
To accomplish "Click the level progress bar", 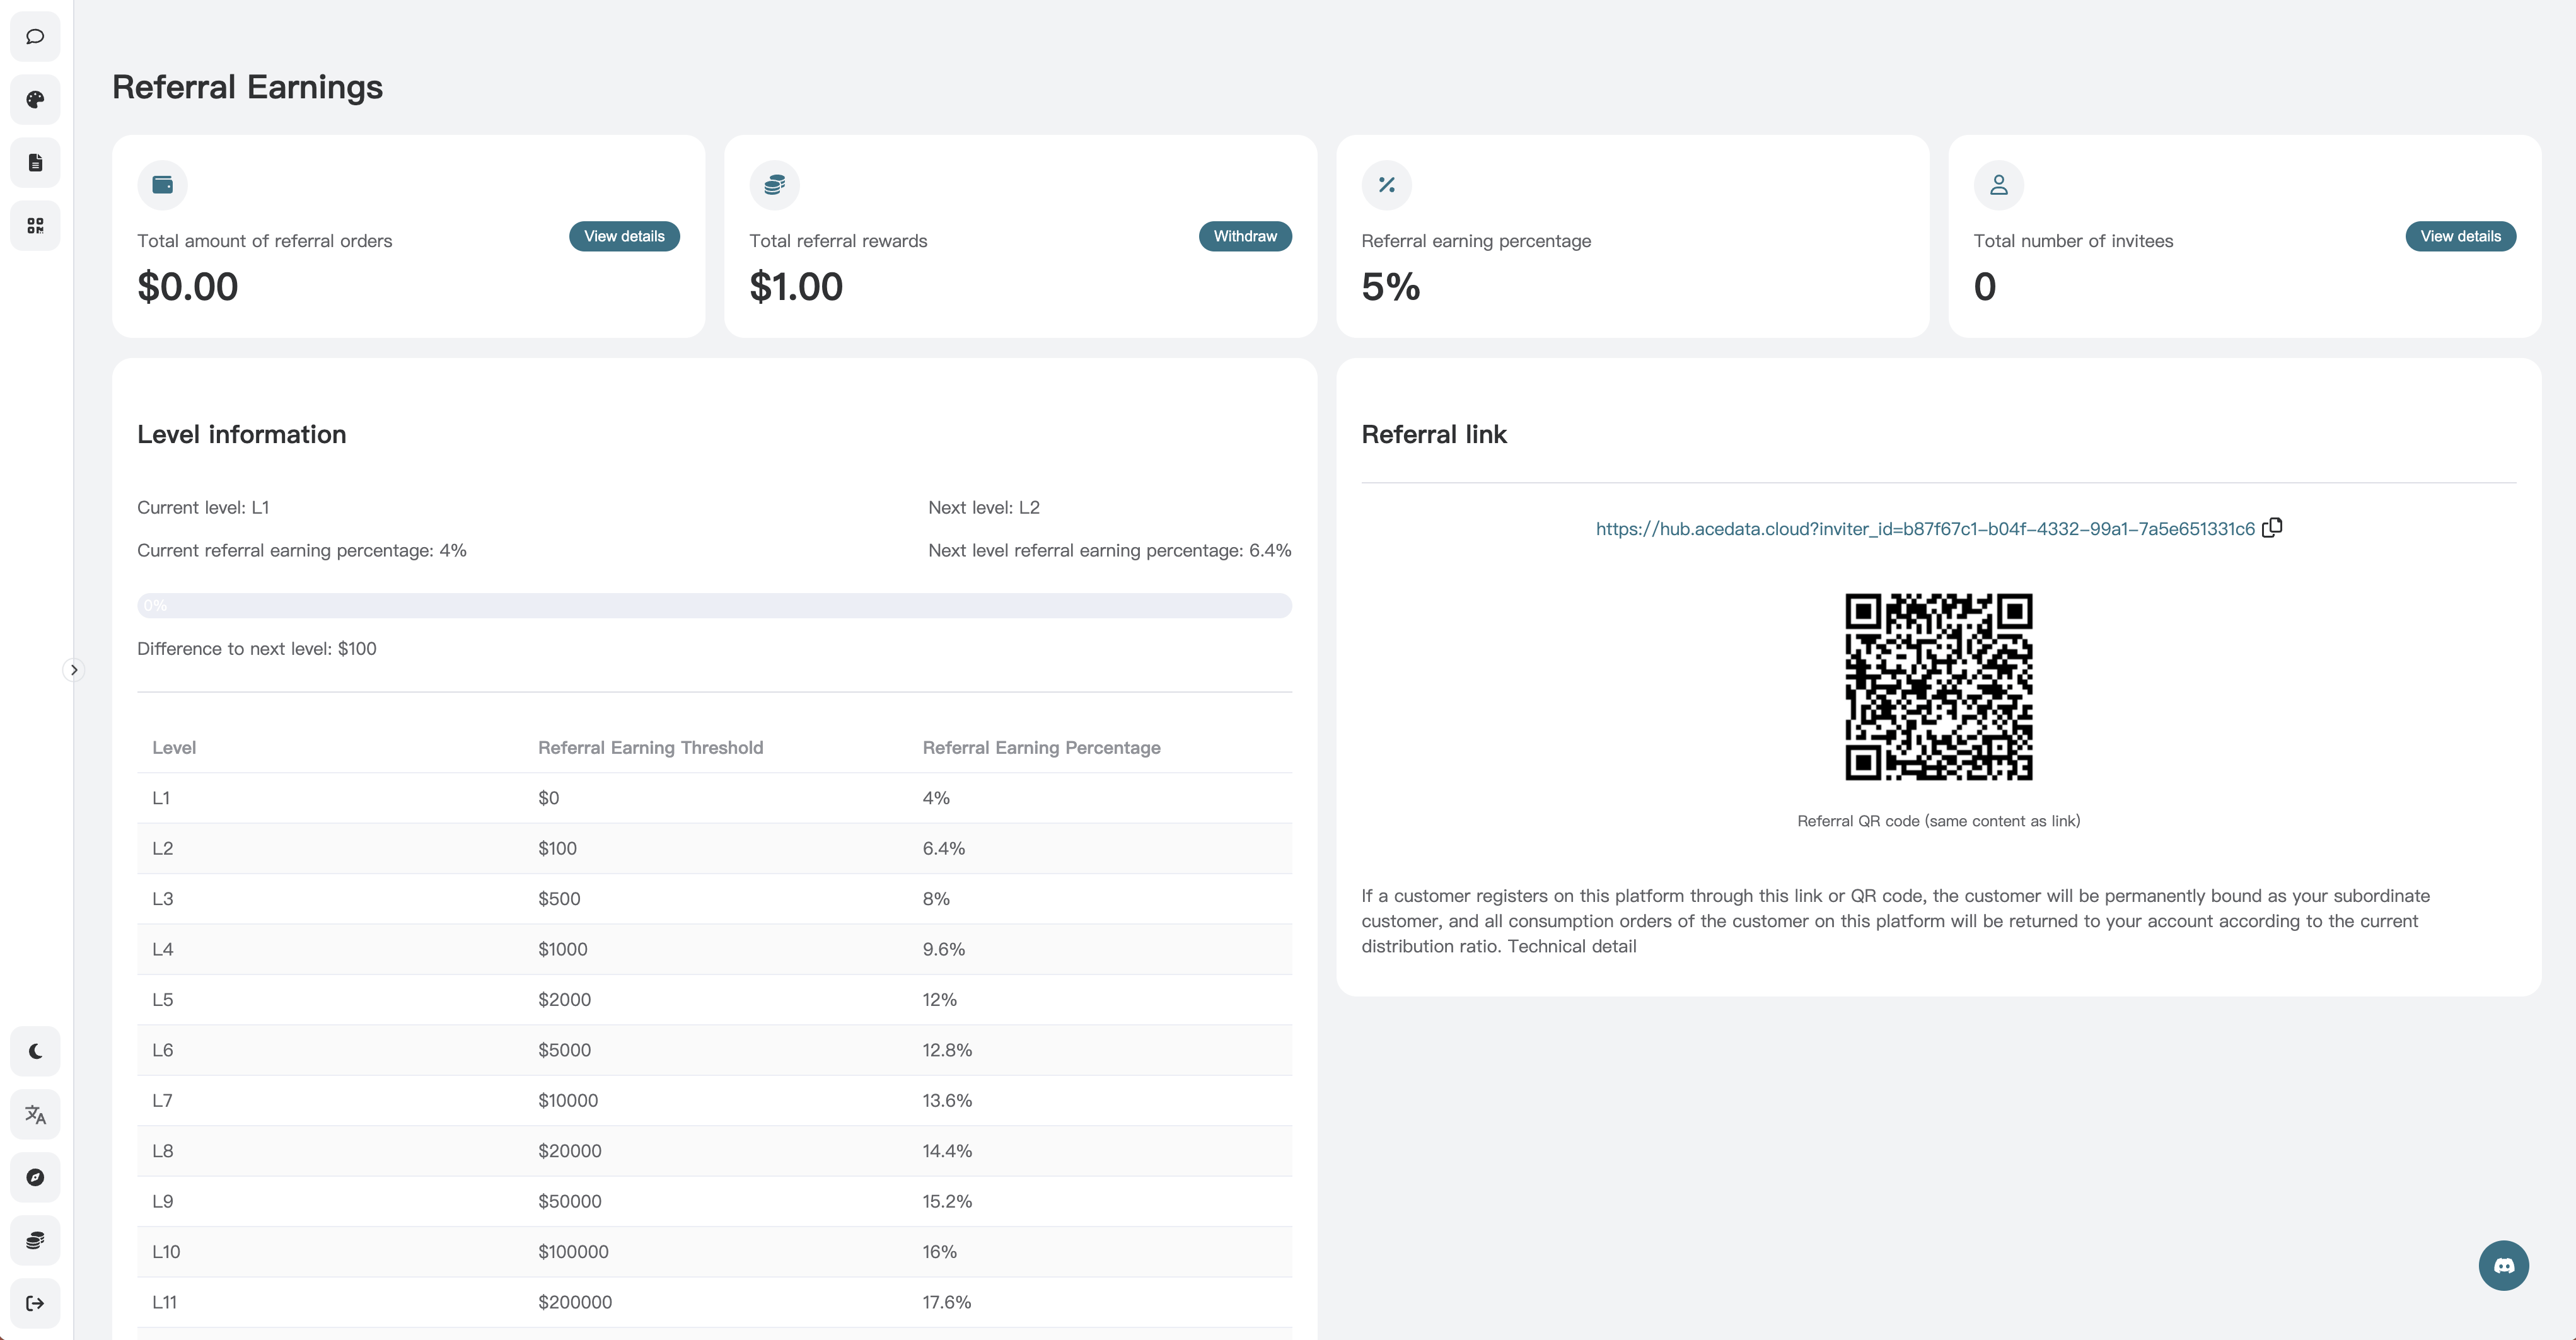I will 714,606.
